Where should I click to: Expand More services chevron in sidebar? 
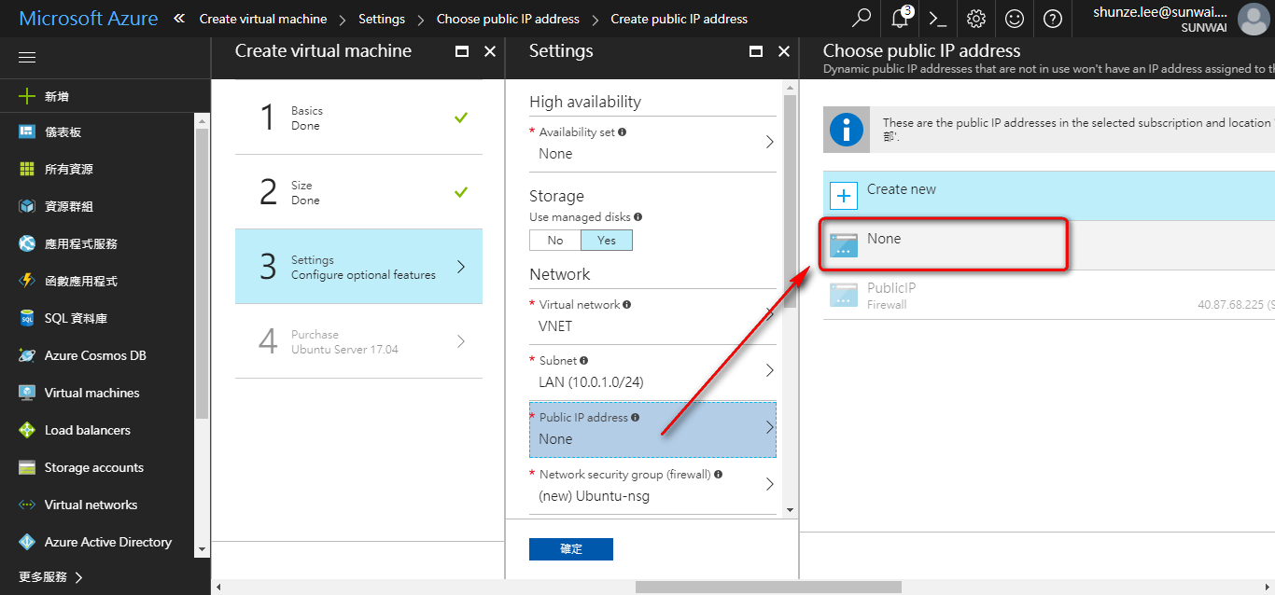tap(79, 577)
